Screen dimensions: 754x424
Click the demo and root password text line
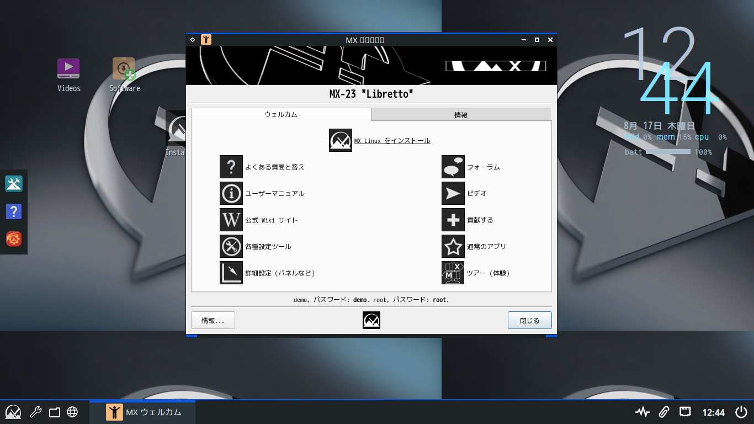[x=371, y=300]
